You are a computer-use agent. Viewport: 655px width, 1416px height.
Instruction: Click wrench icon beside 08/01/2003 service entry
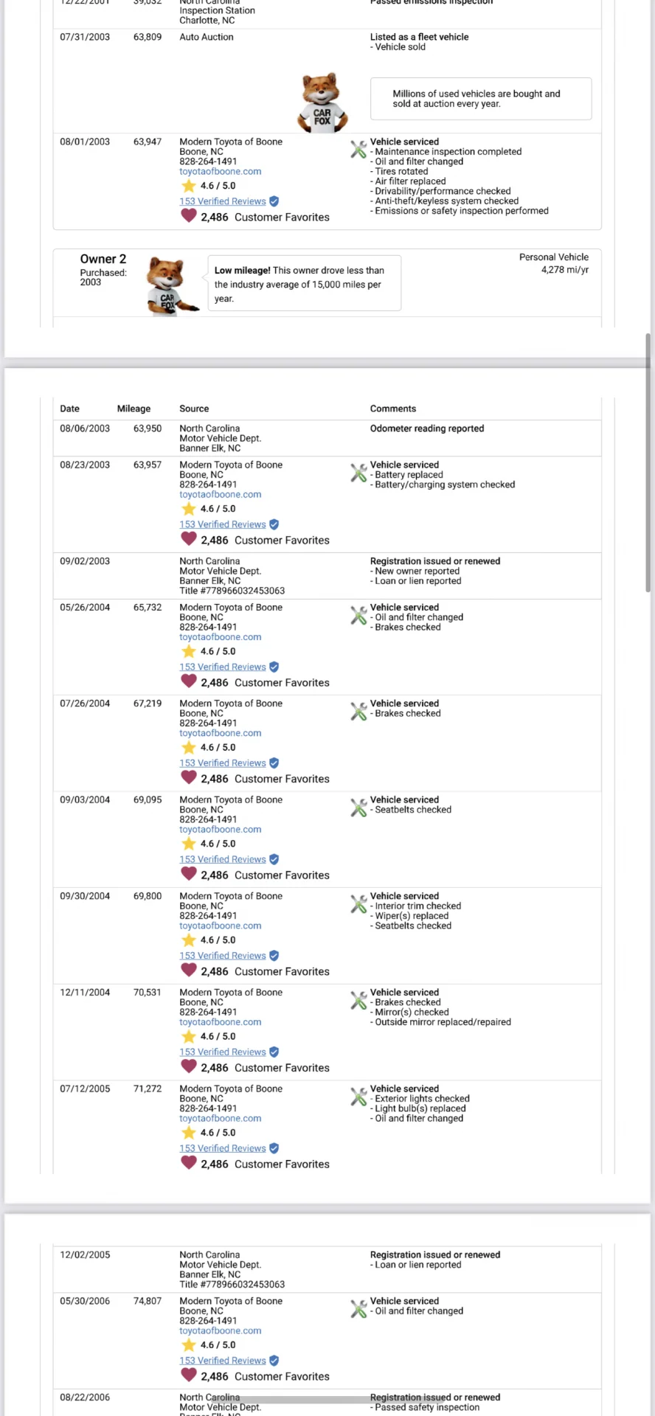tap(358, 150)
